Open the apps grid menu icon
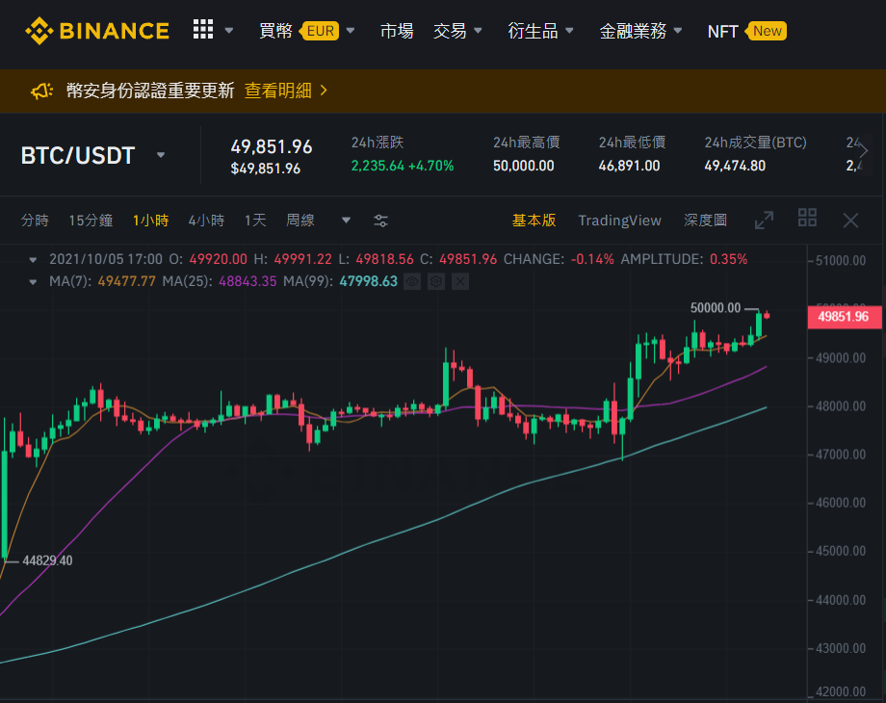 (203, 30)
